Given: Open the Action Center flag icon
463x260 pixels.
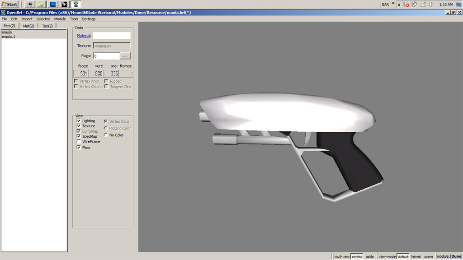Looking at the screenshot, I should (x=406, y=5).
